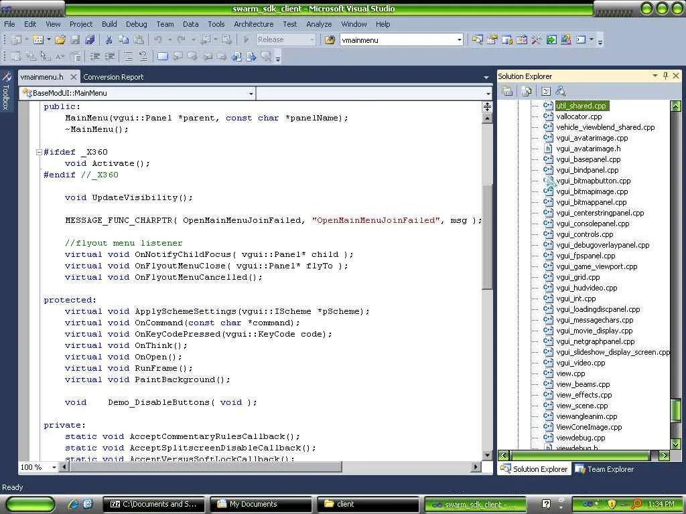Open Solution Explorer from toolbar icon
This screenshot has height=514, width=686.
(477, 39)
